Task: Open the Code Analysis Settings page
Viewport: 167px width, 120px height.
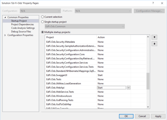Action: coord(23,28)
